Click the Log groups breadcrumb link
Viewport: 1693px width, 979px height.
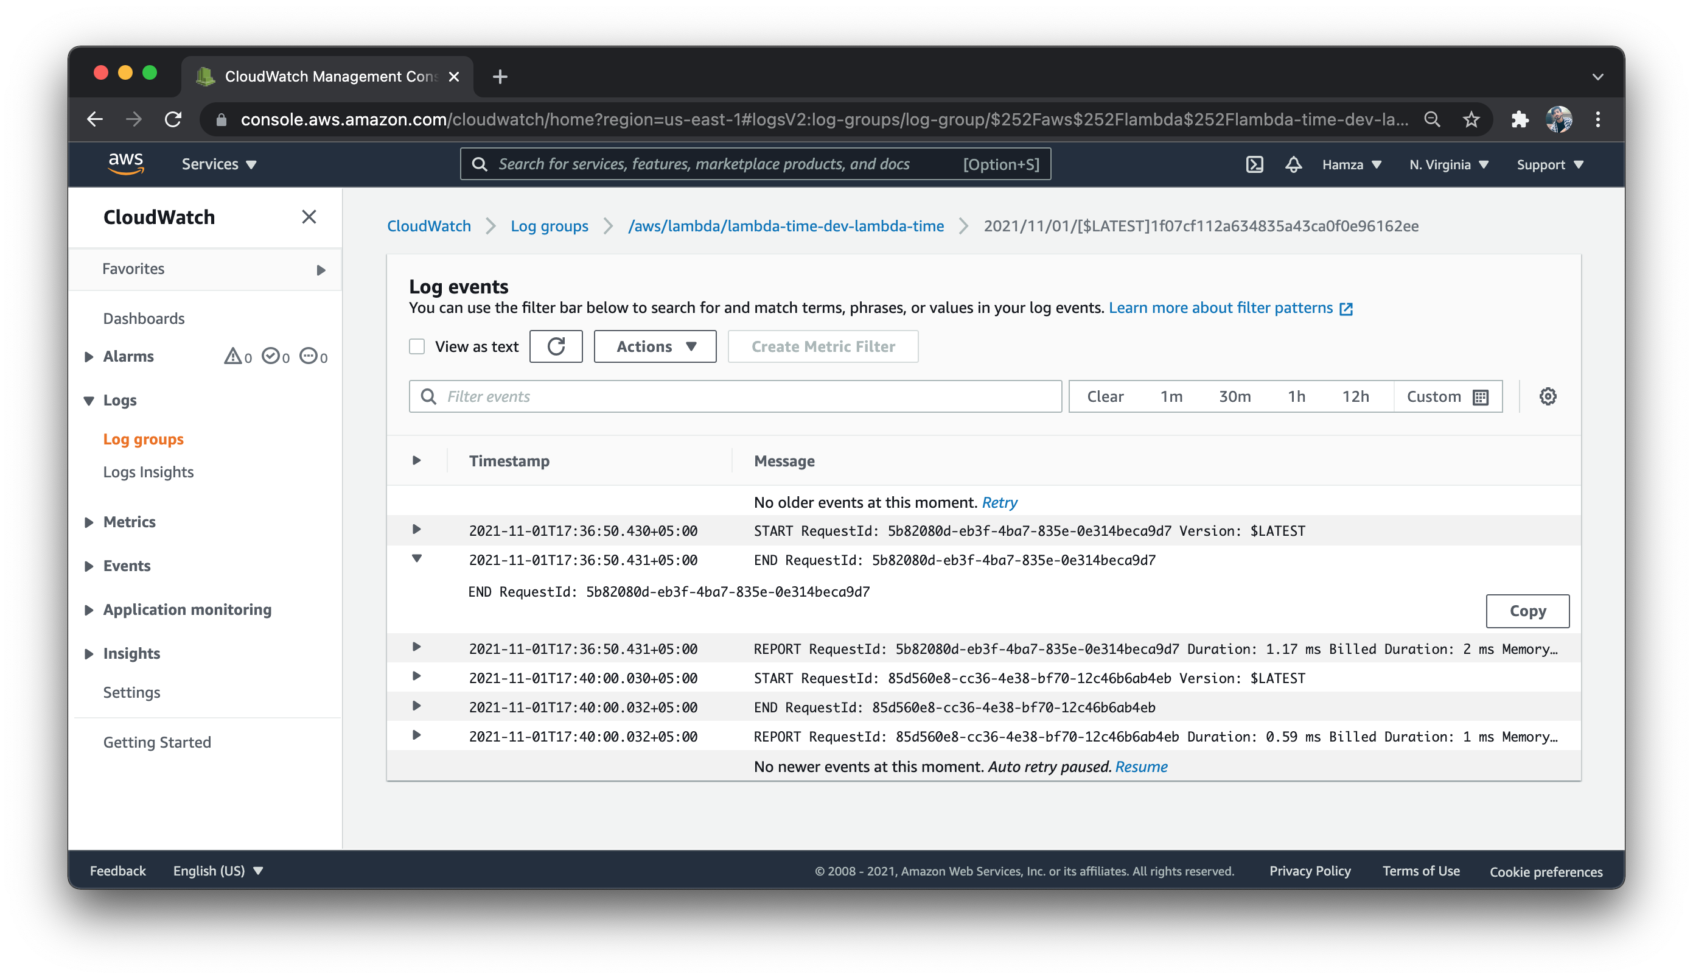pyautogui.click(x=550, y=226)
